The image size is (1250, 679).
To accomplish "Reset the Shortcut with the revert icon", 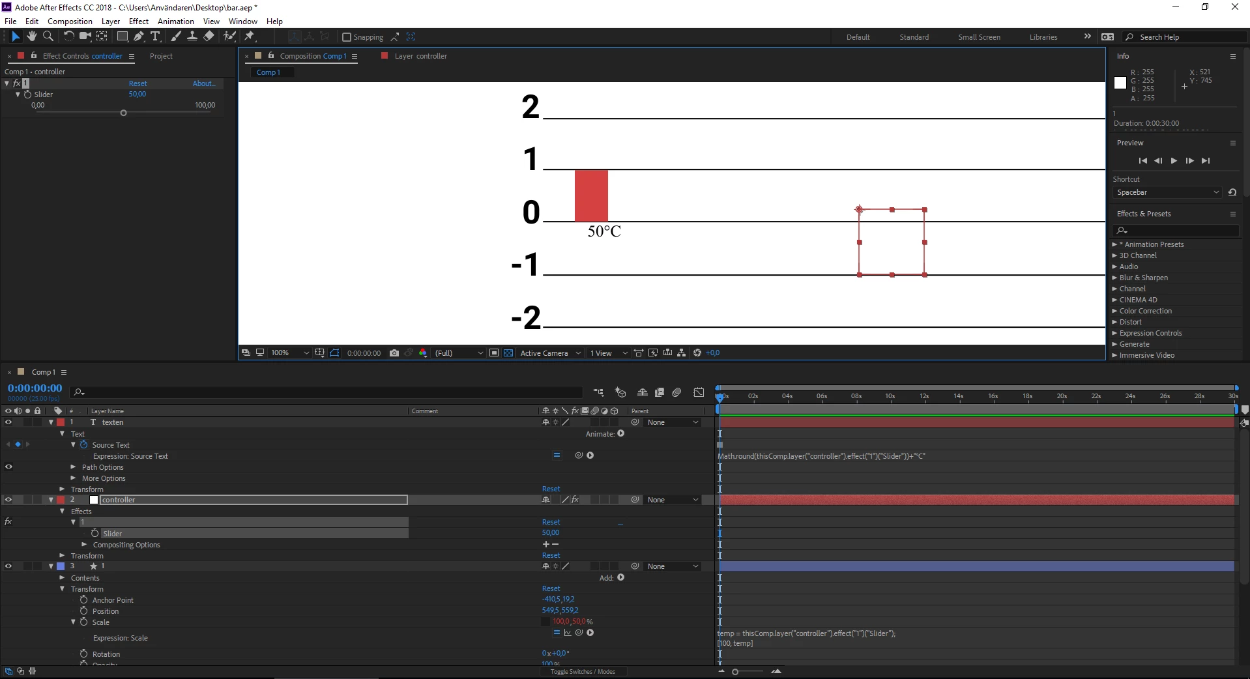I will (x=1232, y=192).
